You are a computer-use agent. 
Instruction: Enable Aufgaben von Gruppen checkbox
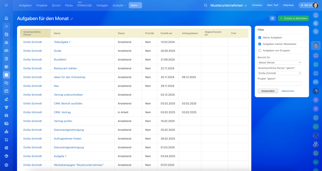tap(260, 51)
